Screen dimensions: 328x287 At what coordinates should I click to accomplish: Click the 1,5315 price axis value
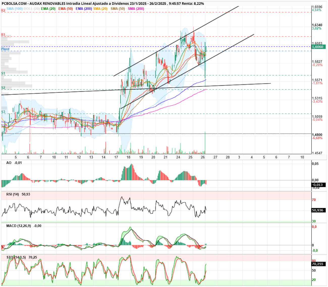pyautogui.click(x=317, y=98)
